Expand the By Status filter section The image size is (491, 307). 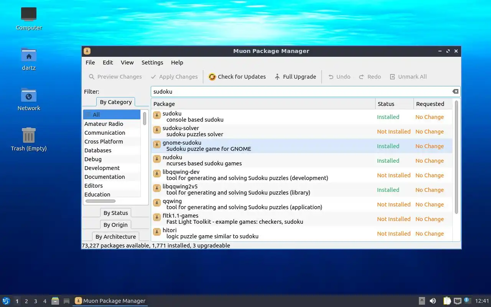pos(116,213)
